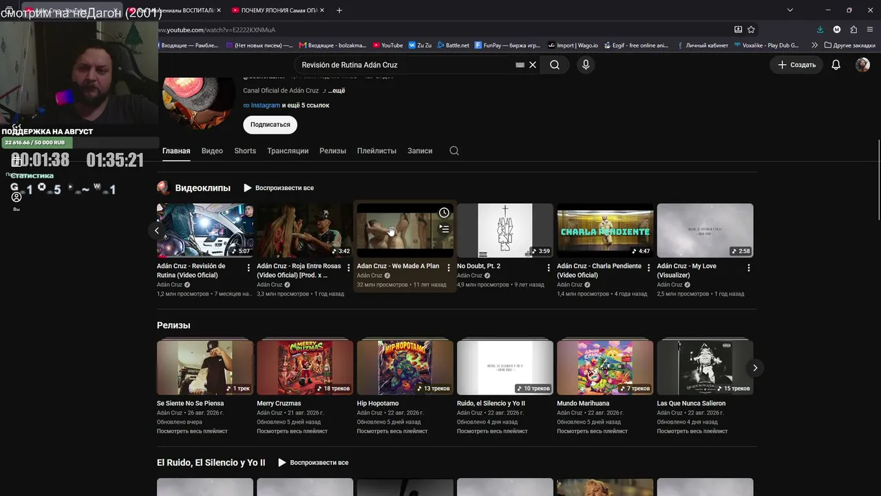Image resolution: width=881 pixels, height=496 pixels.
Task: Open the Import | Wago.io bookmark
Action: [x=573, y=45]
